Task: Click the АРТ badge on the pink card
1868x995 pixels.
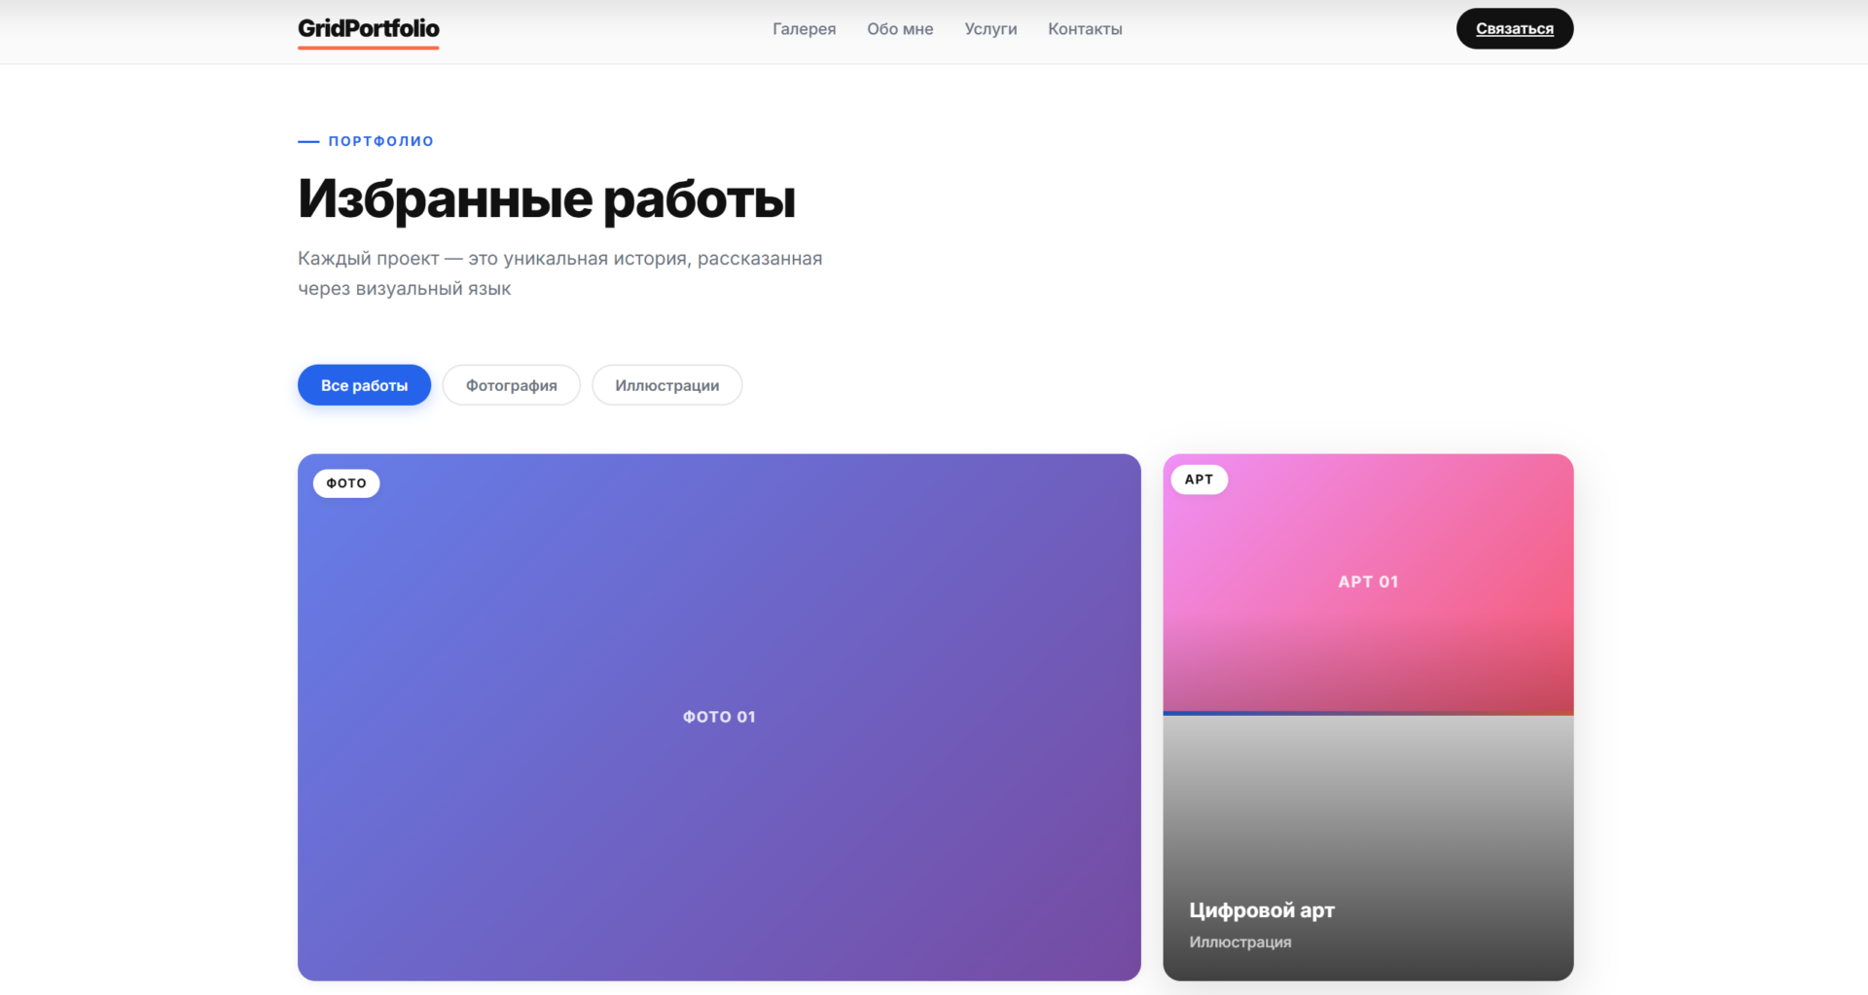Action: coord(1199,480)
